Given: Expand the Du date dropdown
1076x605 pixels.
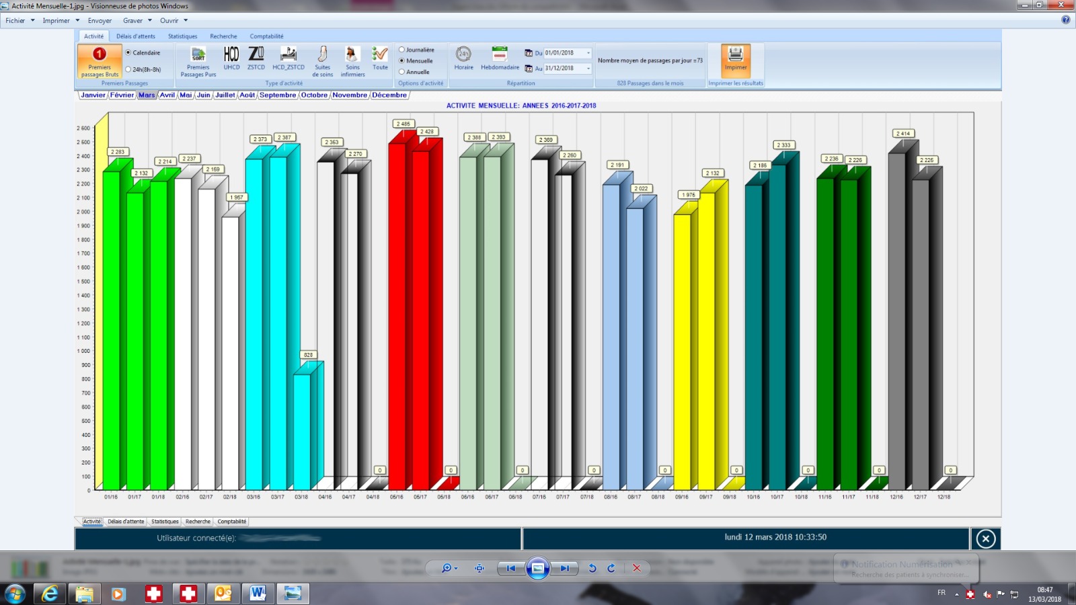Looking at the screenshot, I should (x=588, y=53).
